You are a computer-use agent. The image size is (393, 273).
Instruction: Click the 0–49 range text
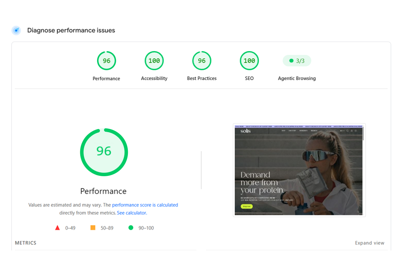coord(70,228)
